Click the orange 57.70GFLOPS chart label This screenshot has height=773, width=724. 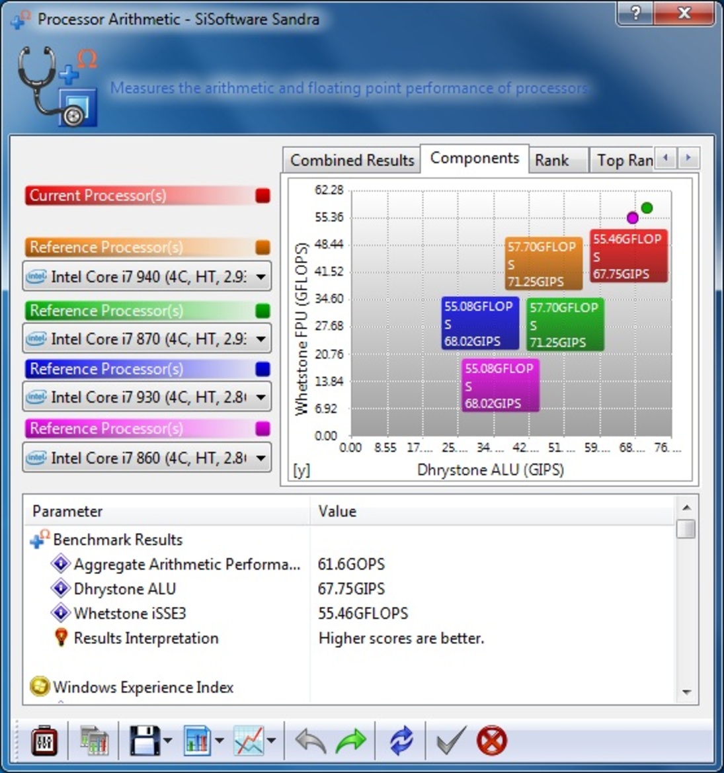tap(543, 263)
